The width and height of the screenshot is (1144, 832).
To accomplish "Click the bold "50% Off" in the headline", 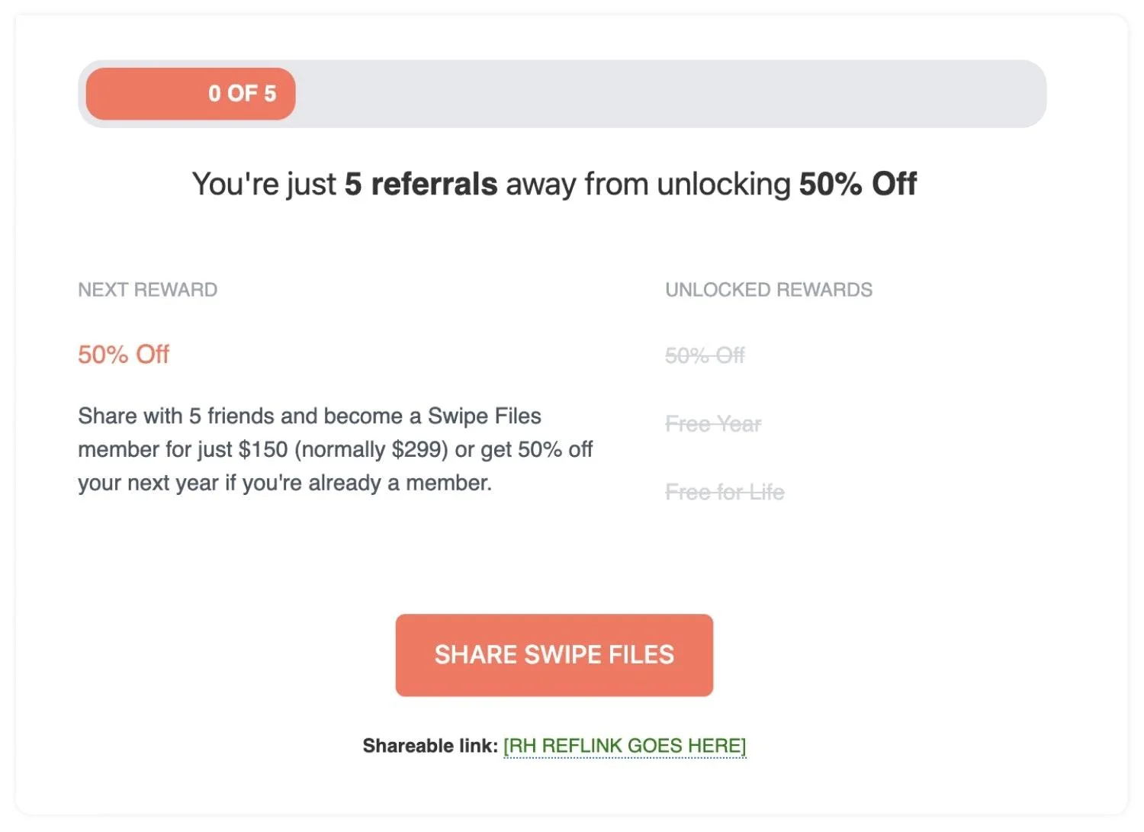I will point(857,185).
